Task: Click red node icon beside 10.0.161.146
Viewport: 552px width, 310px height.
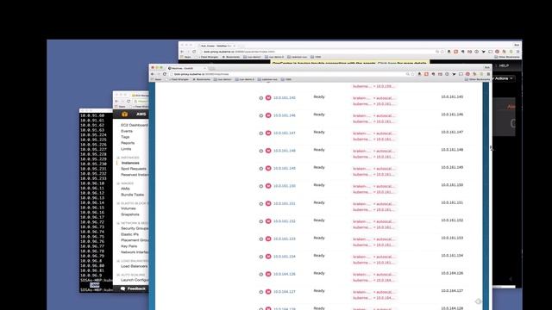Action: 268,115
